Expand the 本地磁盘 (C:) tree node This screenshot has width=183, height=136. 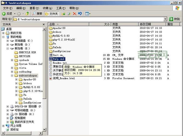[8, 41]
